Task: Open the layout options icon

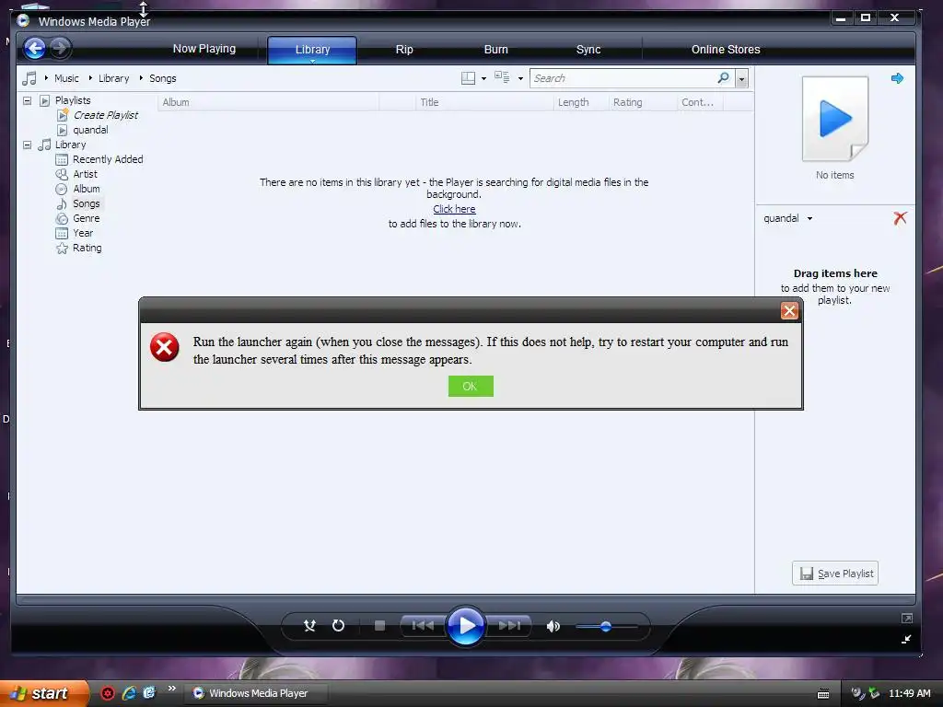Action: 469,78
